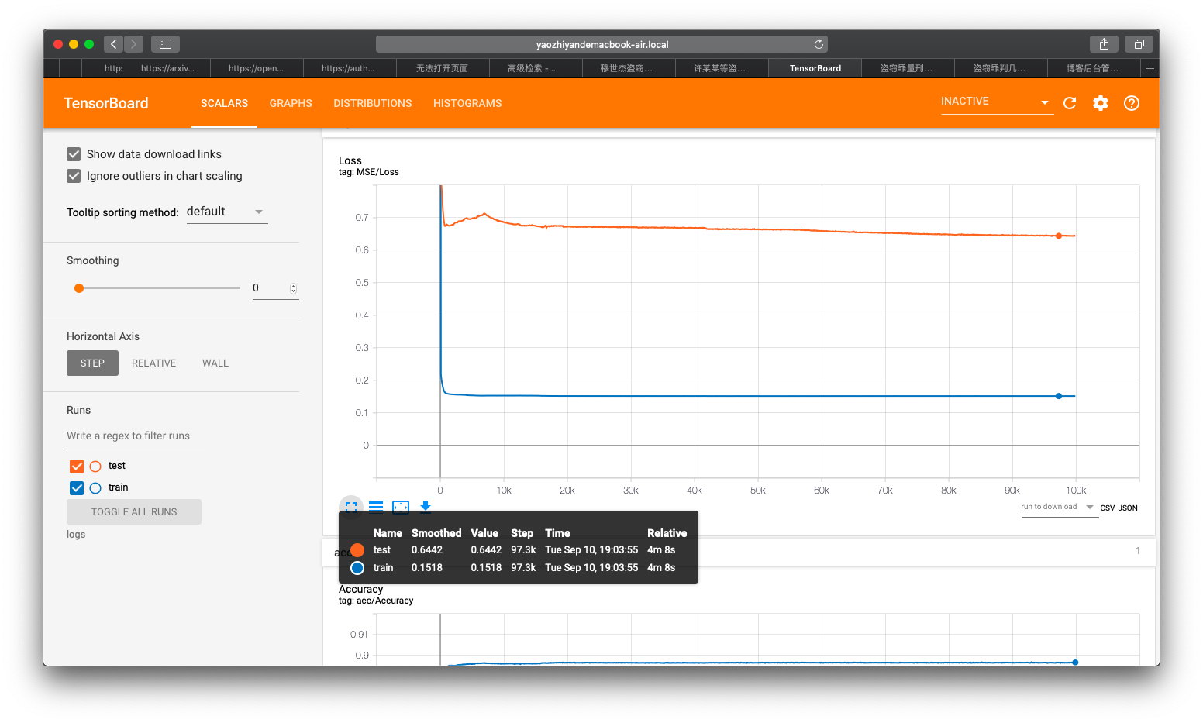Click the TensorBoard logo title

click(x=106, y=103)
